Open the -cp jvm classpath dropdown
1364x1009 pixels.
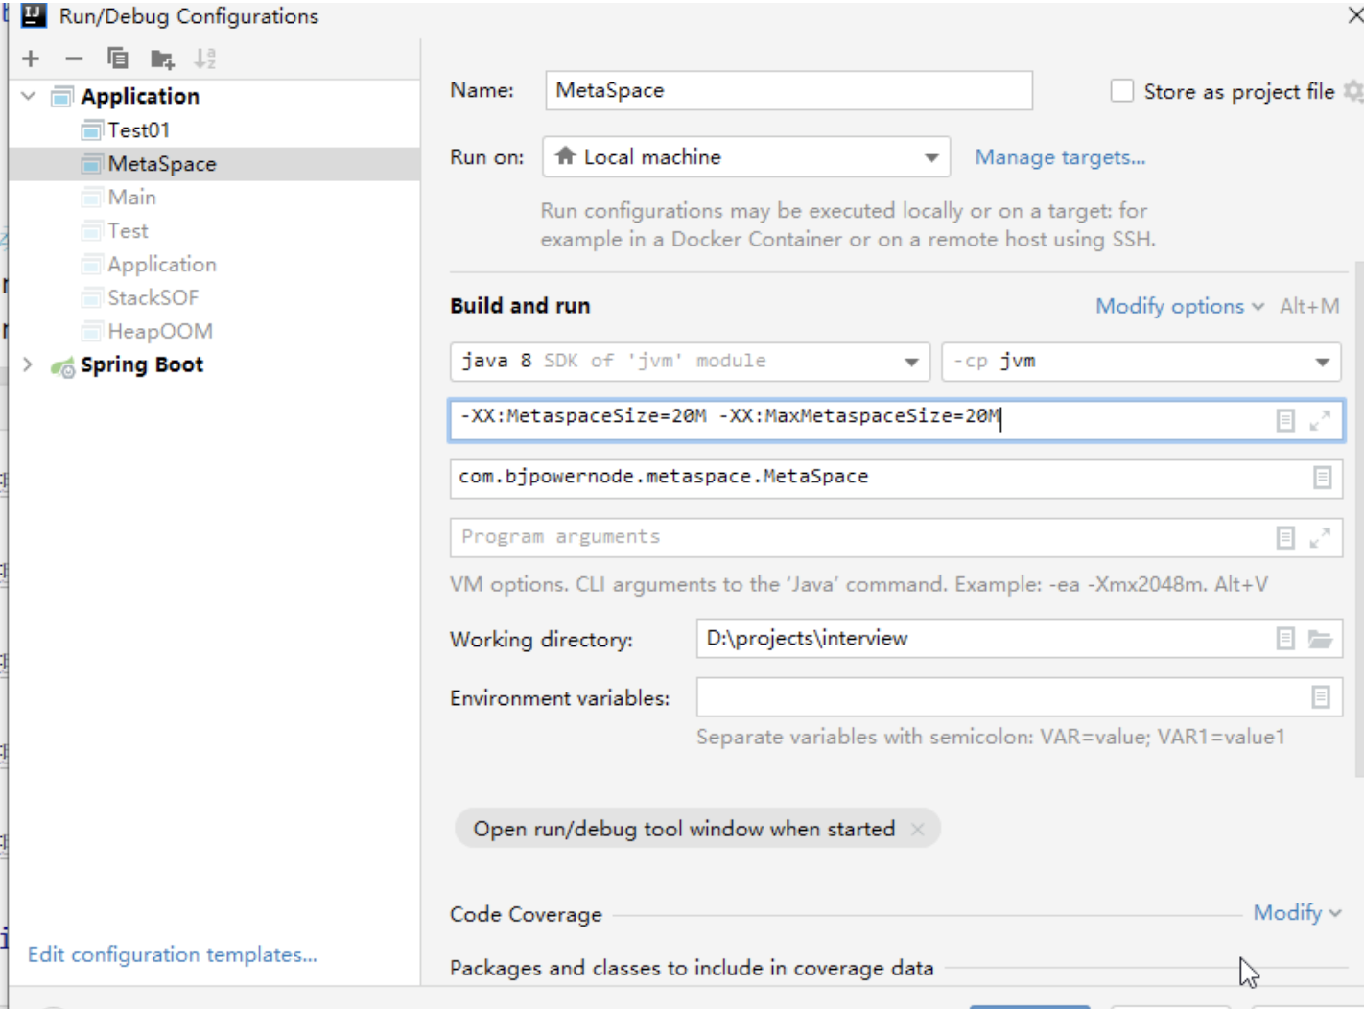[x=1141, y=362]
